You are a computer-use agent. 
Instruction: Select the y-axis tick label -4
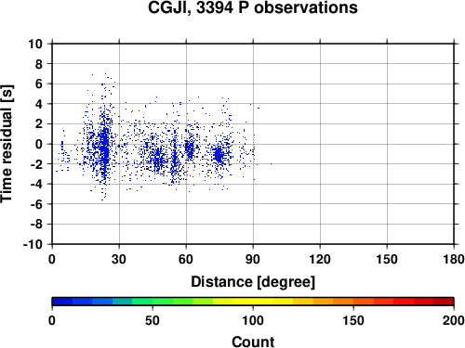[36, 185]
